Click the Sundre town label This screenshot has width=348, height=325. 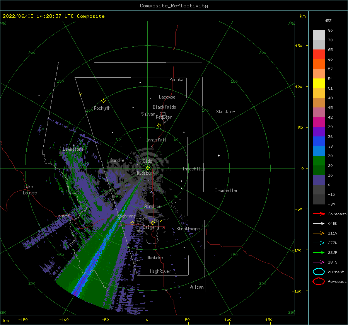click(117, 160)
